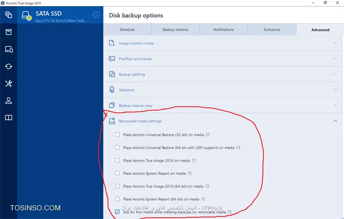This screenshot has width=344, height=219.
Task: Click the Acronis app icon in title bar
Action: point(3,3)
